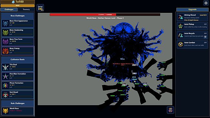Toggle Auto Combat Off switch
Image resolution: width=210 pixels, height=118 pixels.
pyautogui.click(x=205, y=43)
